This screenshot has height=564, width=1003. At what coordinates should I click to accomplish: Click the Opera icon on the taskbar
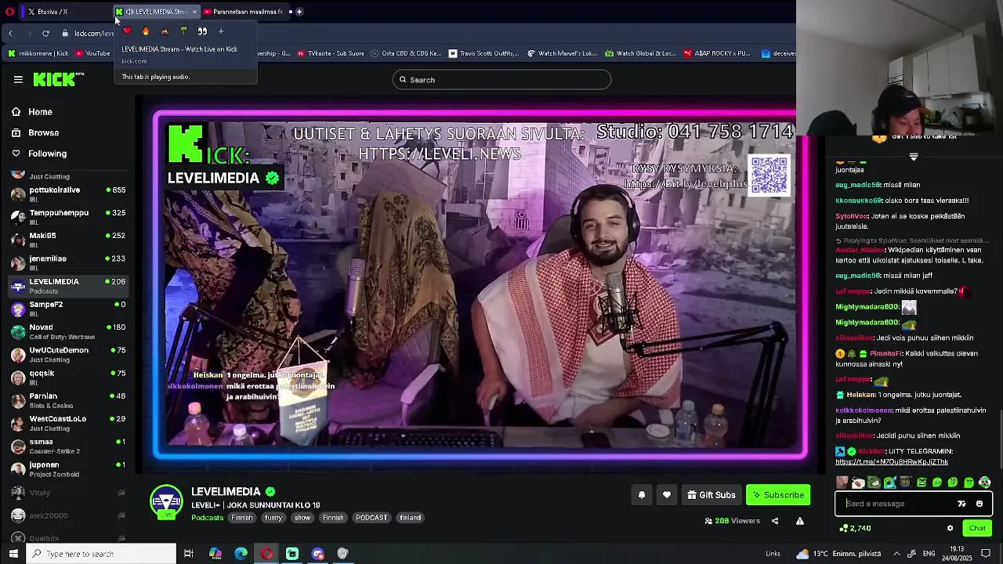266,554
